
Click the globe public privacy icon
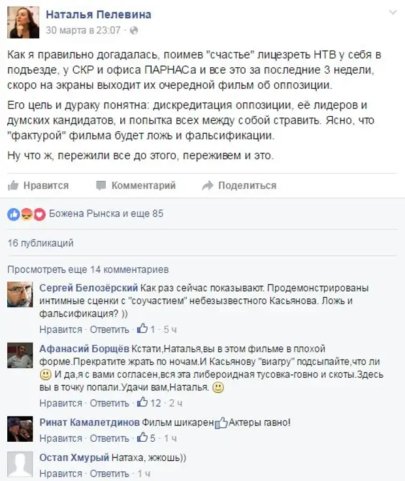134,31
